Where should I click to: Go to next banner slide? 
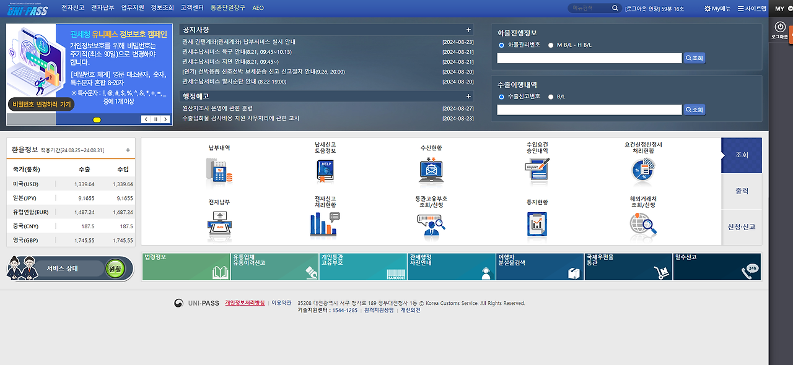coord(166,119)
